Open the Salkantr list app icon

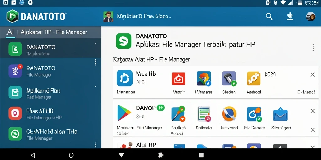(x=204, y=114)
